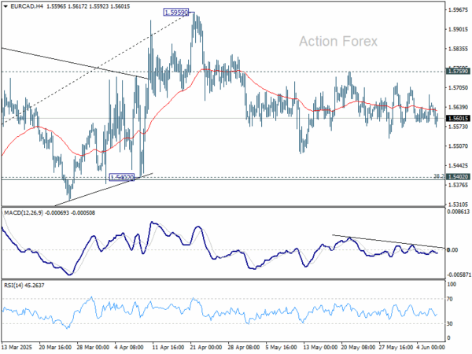
Task: Click the 28 Apr 08:00 time axis label
Action: pos(244,348)
